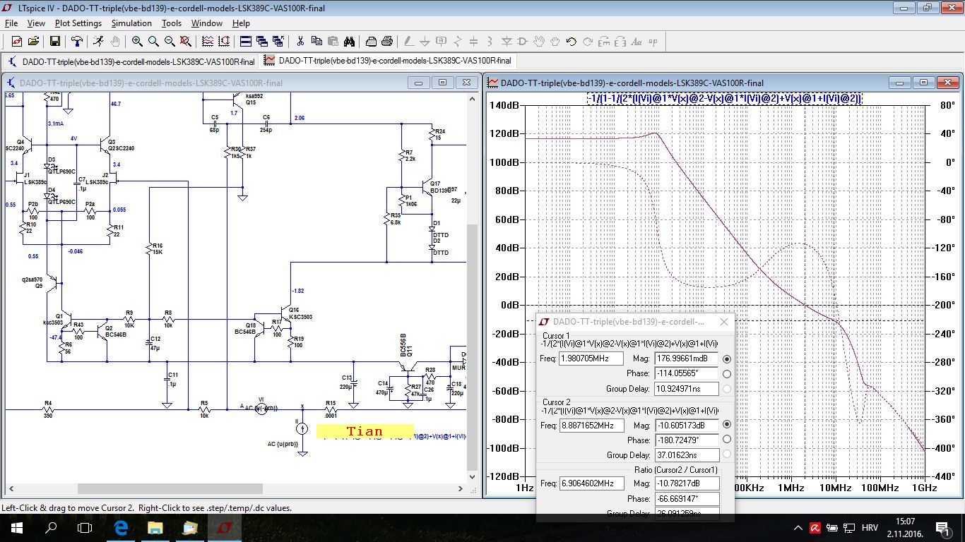965x542 pixels.
Task: Click the Diode component toolbar icon
Action: pos(506,42)
